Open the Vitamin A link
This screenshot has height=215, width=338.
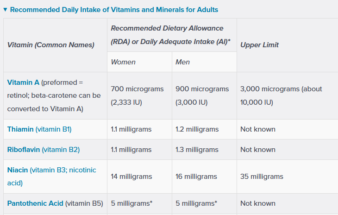click(x=23, y=82)
